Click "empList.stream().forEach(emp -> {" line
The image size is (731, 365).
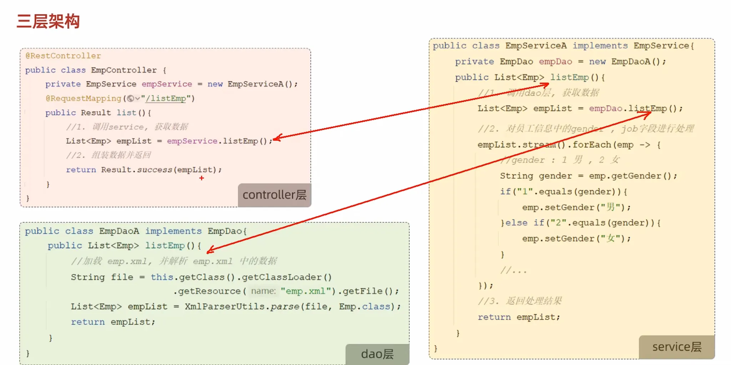(569, 145)
